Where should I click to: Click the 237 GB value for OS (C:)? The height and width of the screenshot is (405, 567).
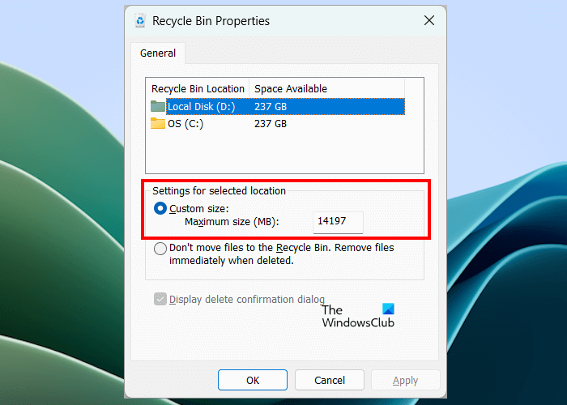tap(271, 124)
